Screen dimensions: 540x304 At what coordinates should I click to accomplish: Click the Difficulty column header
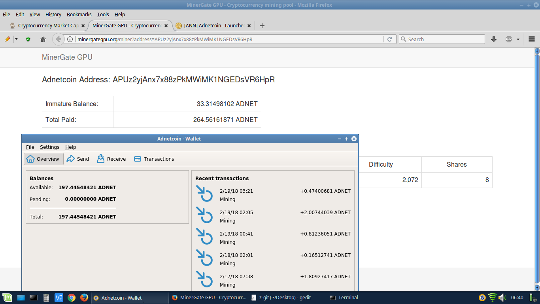pos(381,164)
